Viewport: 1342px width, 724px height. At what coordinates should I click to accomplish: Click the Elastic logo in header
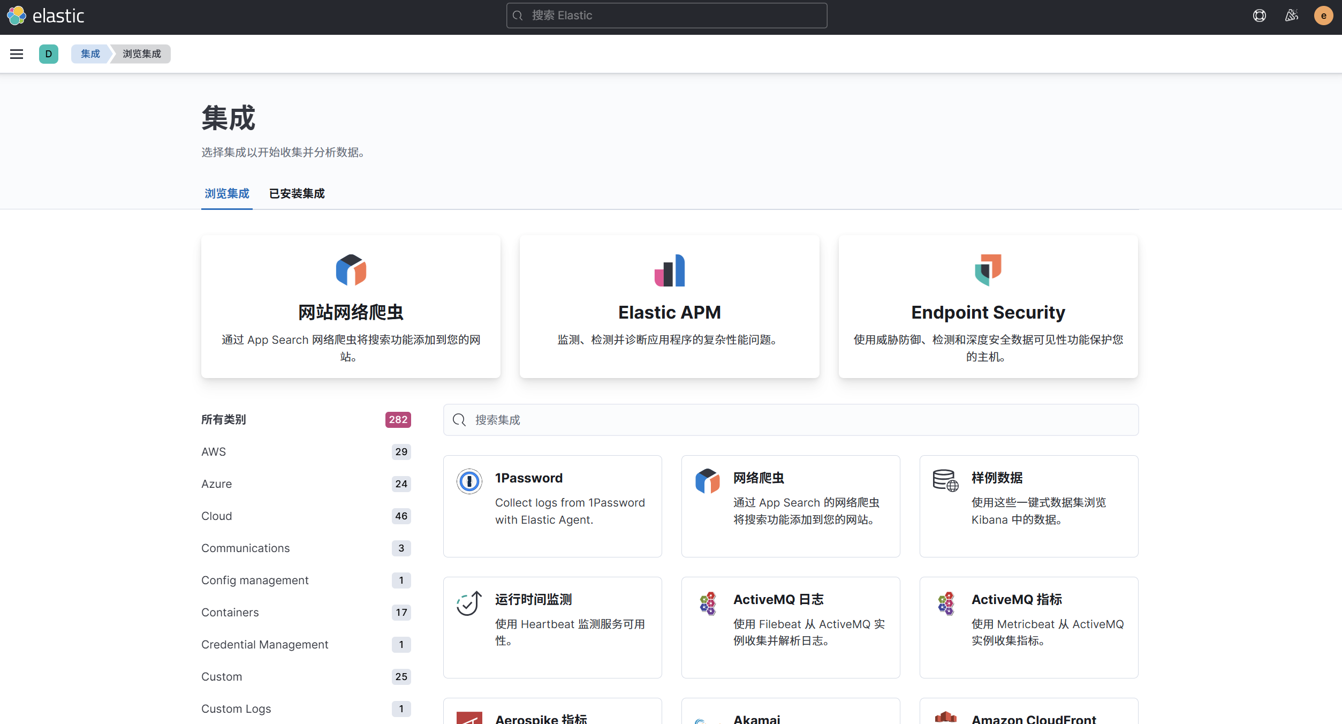pyautogui.click(x=46, y=16)
